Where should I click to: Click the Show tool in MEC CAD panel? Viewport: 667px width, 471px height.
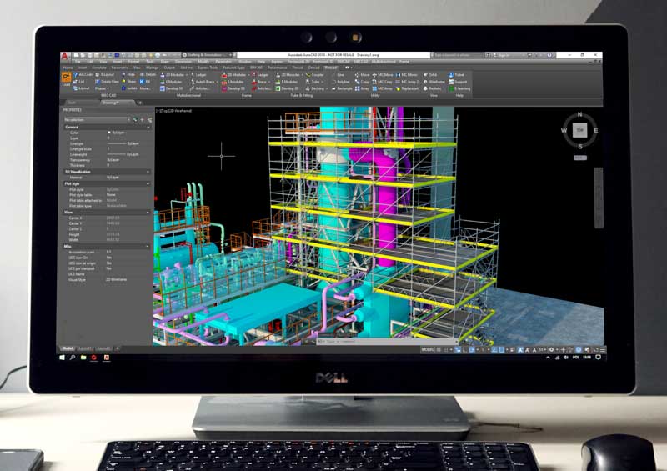(128, 81)
